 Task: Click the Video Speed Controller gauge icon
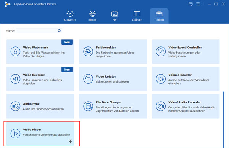[x=161, y=51]
